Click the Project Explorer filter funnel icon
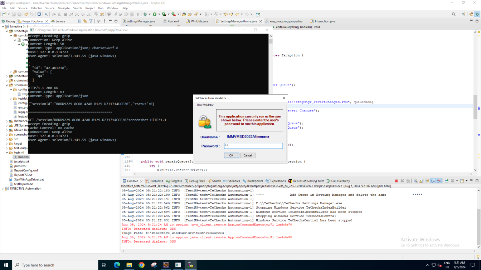 coord(91,21)
